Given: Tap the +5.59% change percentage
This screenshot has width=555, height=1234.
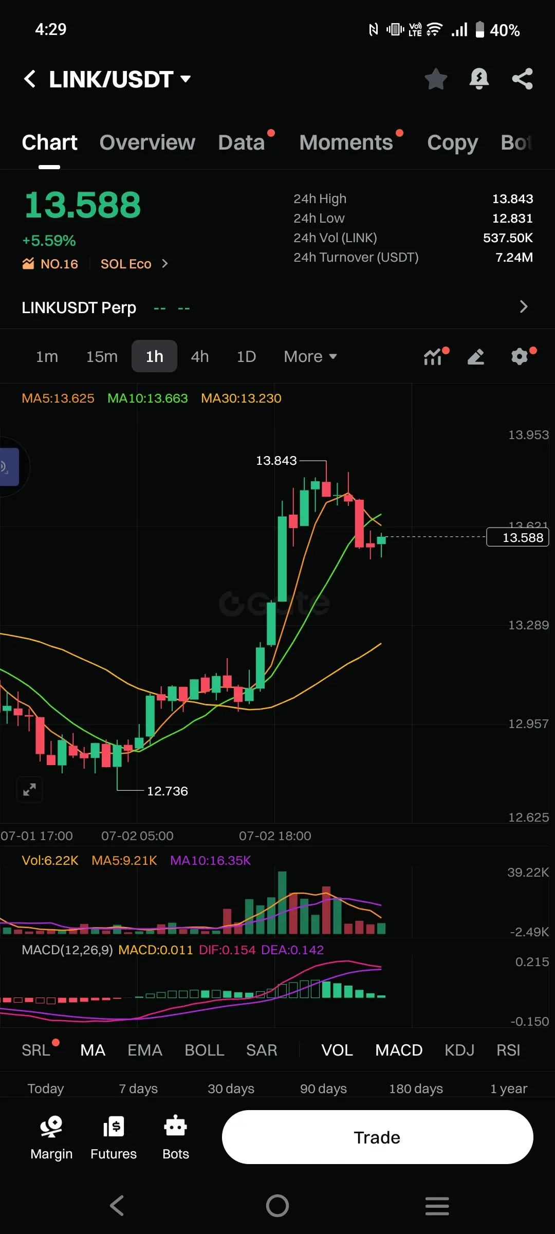Looking at the screenshot, I should (49, 241).
